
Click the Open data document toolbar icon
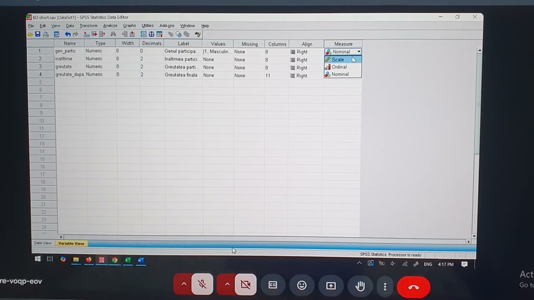[30, 35]
